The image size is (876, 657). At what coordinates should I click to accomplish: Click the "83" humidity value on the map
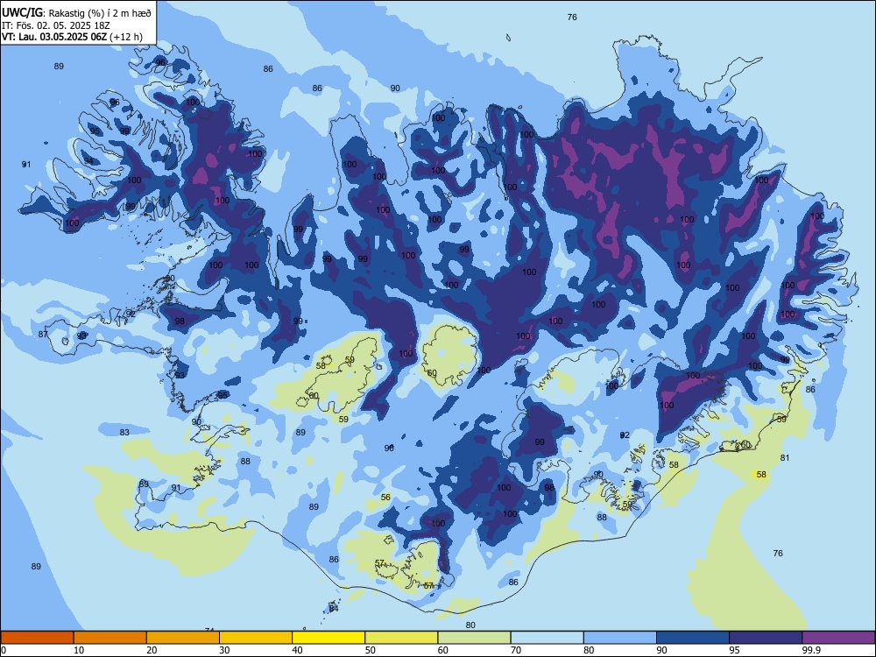tap(124, 433)
